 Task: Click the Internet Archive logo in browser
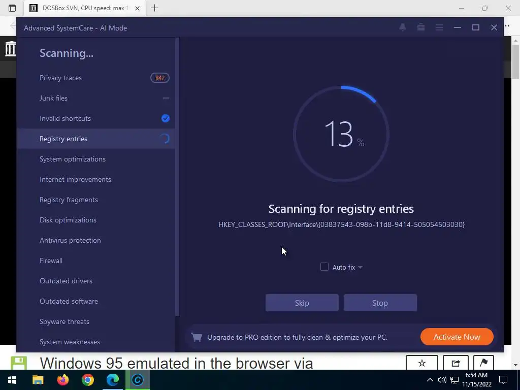[x=10, y=49]
